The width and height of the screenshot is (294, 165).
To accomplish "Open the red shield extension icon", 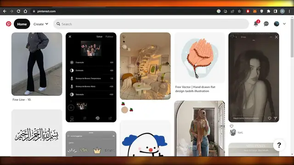I will click(248, 11).
